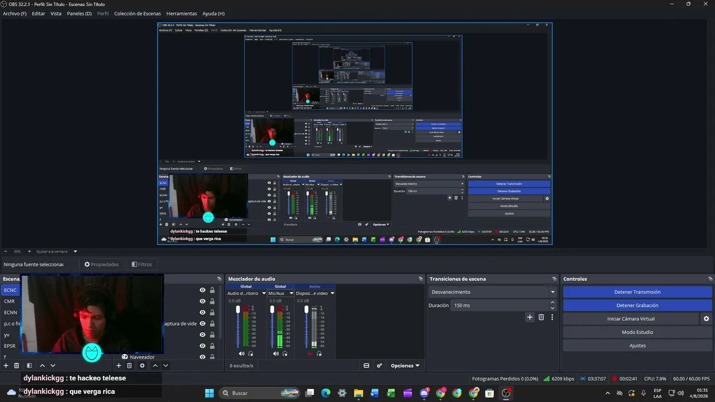Add a scene transition with the plus
The height and width of the screenshot is (402, 715).
(x=530, y=317)
